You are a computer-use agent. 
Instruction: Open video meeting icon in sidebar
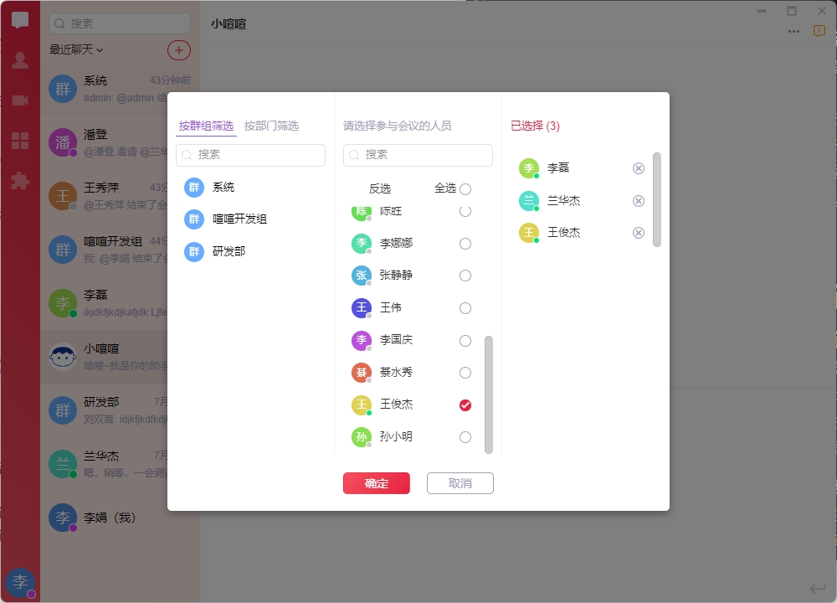point(20,100)
